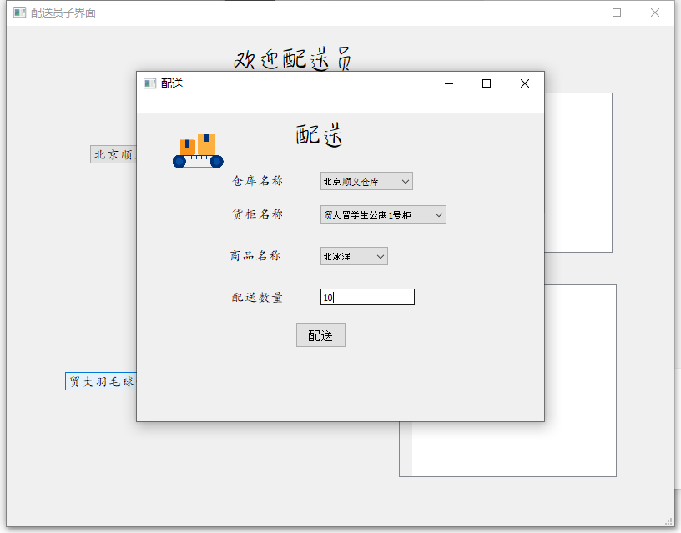Click the upper white list box in 配送员子界面

578,173
